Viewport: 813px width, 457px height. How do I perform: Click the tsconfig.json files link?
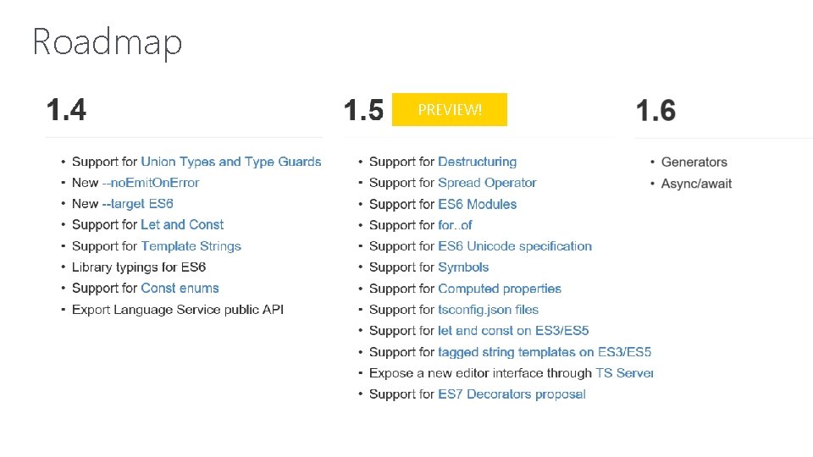point(488,310)
